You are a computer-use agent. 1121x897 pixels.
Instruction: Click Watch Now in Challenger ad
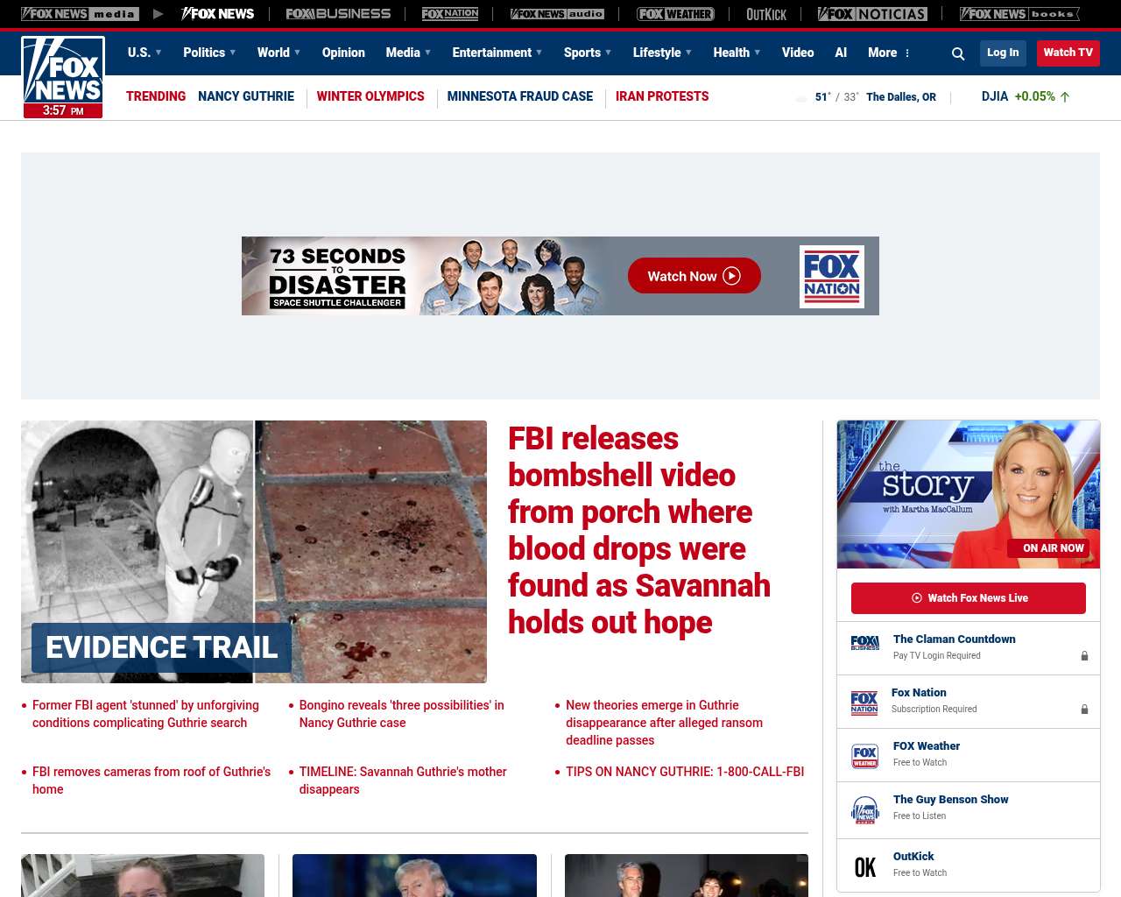[x=694, y=276]
